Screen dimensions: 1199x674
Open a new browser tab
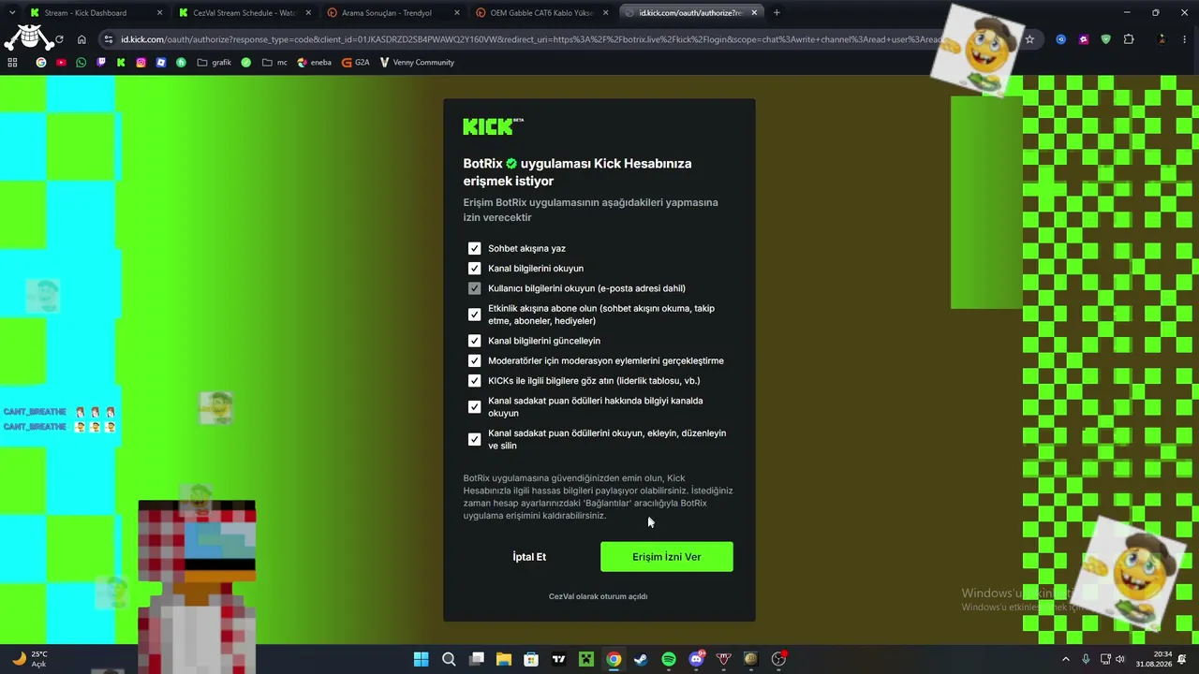click(777, 13)
